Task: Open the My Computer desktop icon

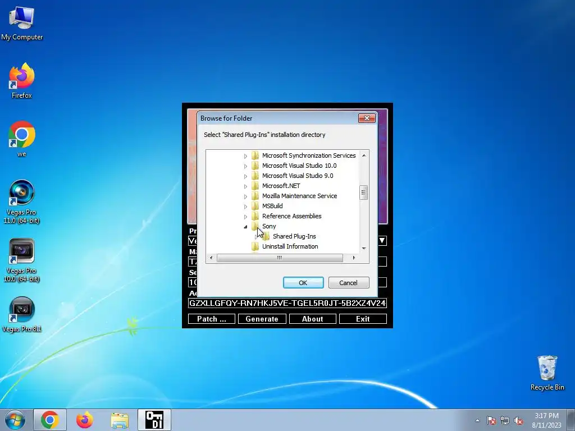Action: point(22,24)
